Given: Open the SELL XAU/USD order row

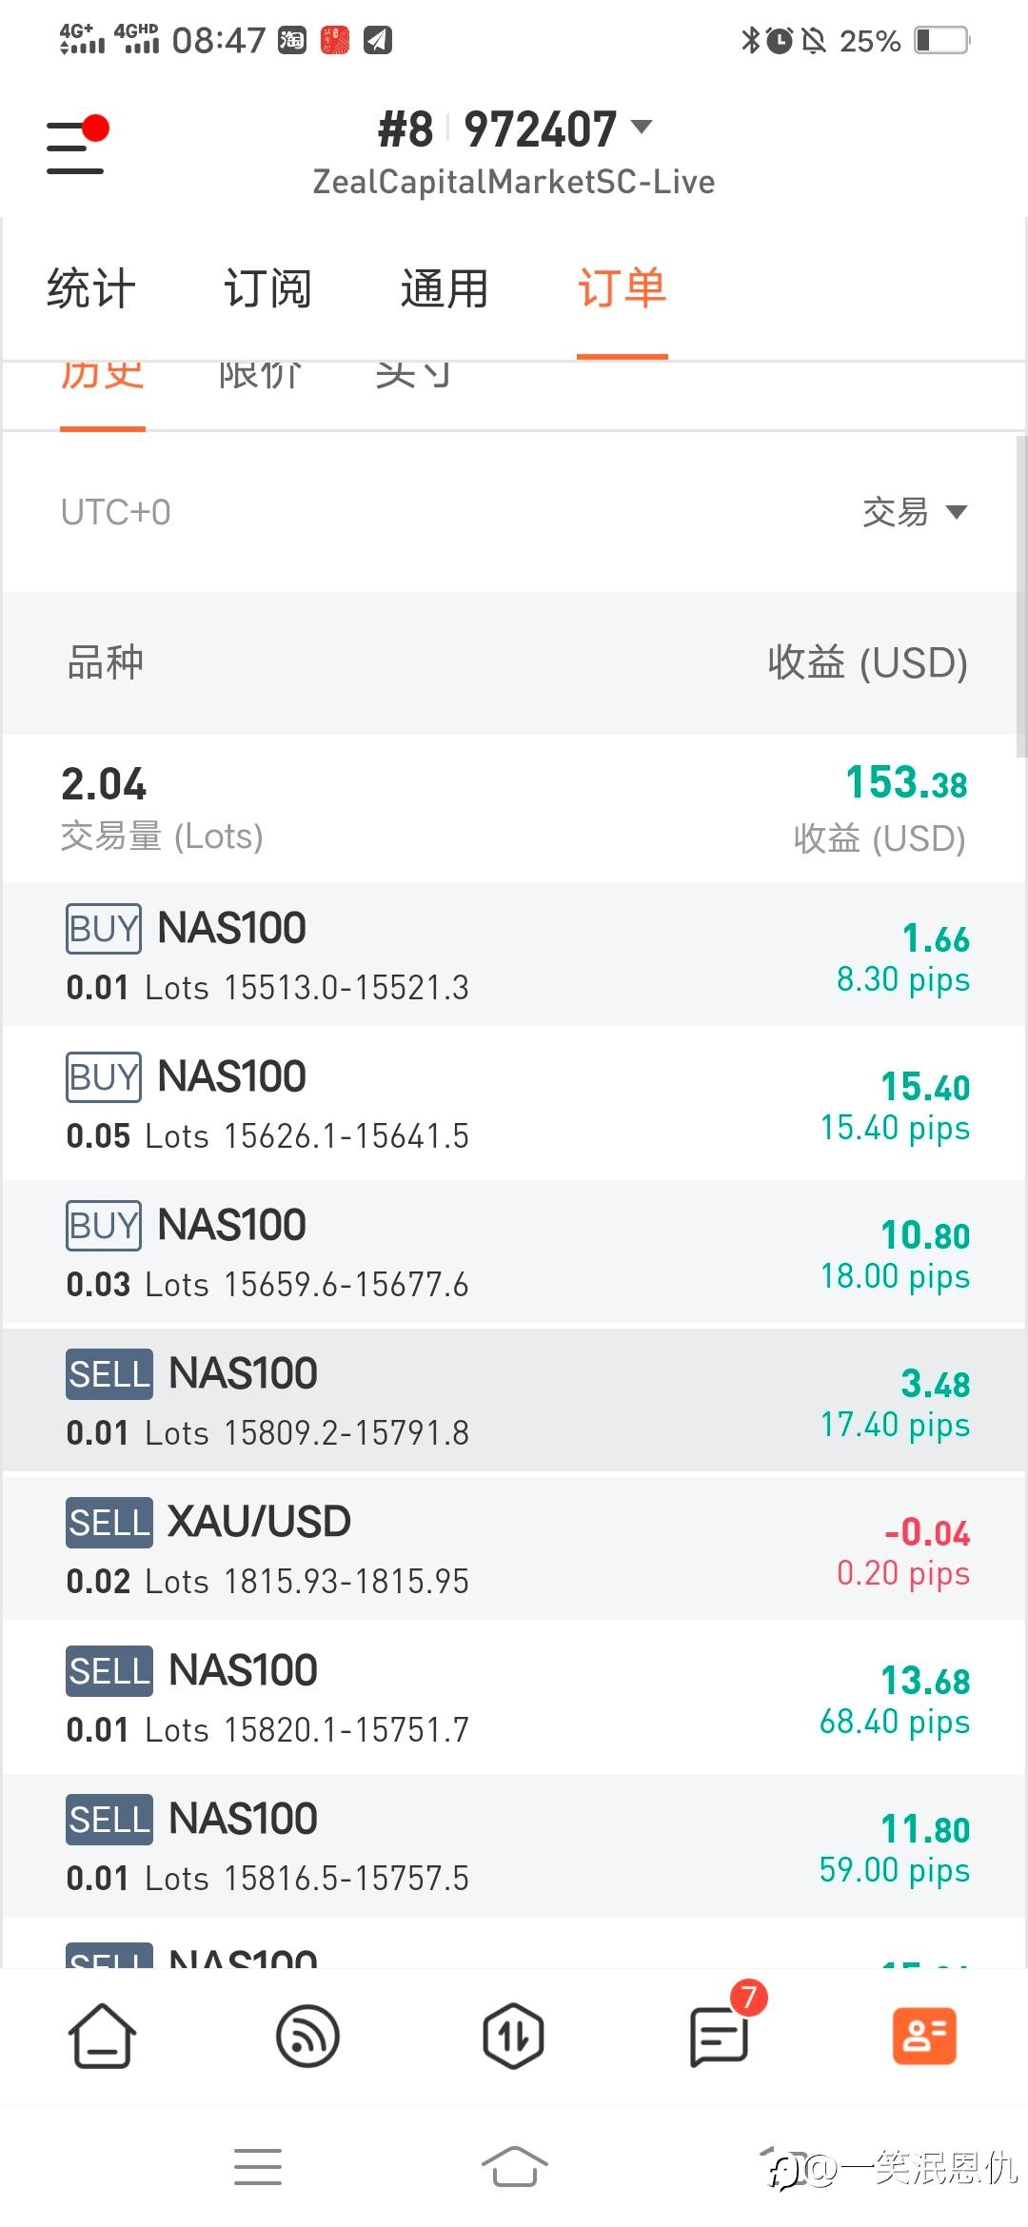Looking at the screenshot, I should 514,1548.
